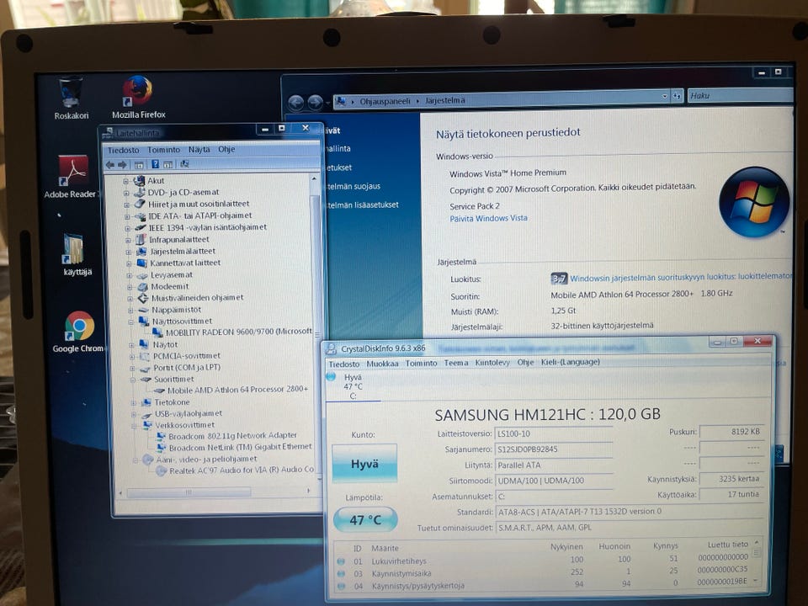
Task: Expand the Akut node
Action: coord(125,181)
